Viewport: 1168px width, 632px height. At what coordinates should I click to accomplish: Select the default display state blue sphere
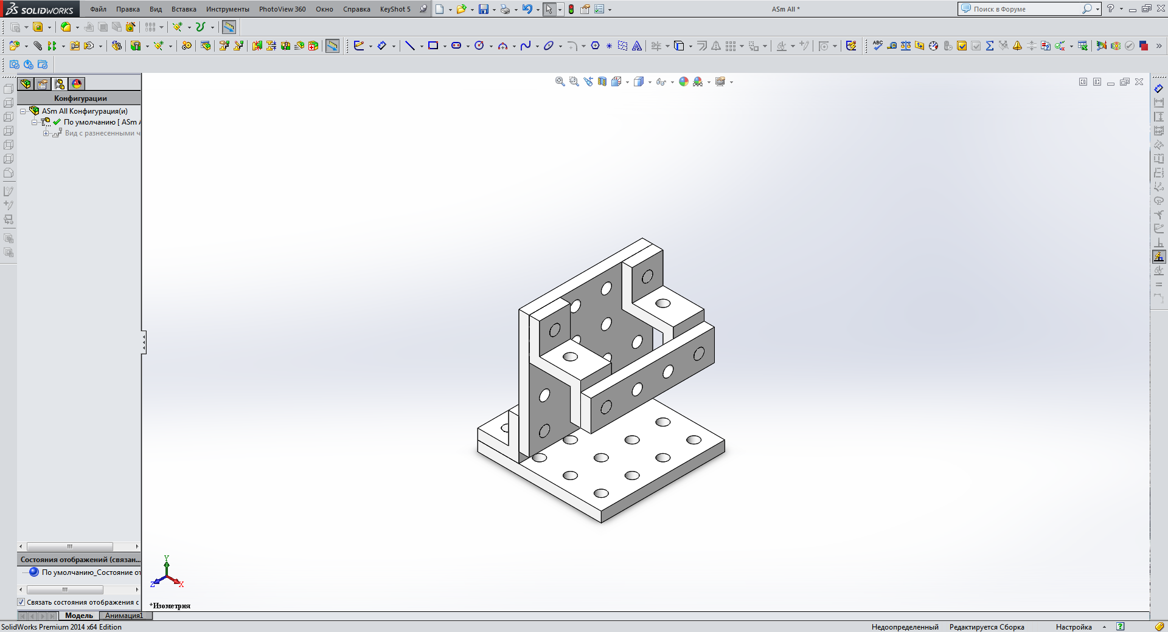tap(34, 572)
